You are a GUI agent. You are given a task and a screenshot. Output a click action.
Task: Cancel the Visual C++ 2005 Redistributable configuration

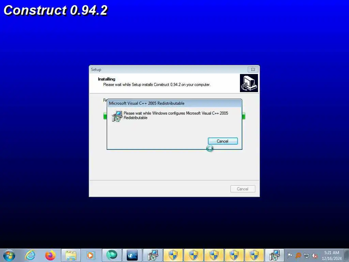click(223, 141)
